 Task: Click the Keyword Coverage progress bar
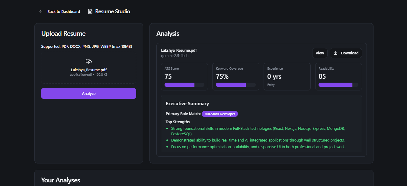[x=236, y=85]
